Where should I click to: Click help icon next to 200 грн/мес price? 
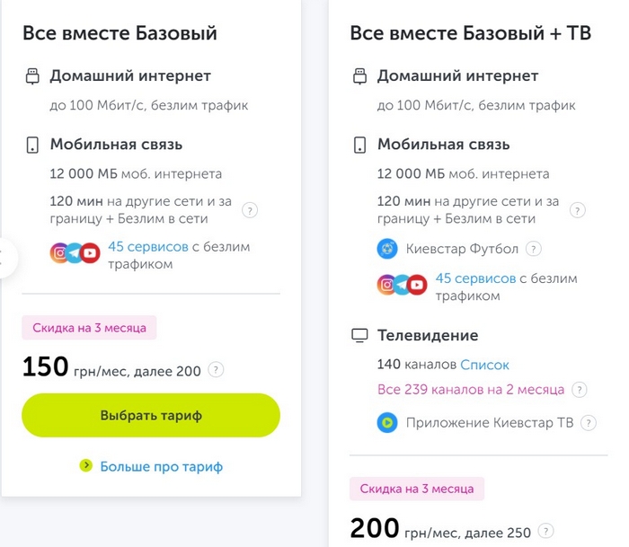(546, 531)
